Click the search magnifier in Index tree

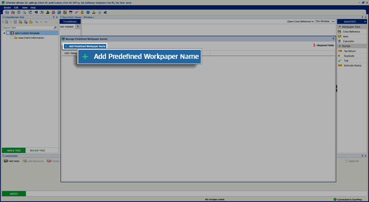(x=55, y=28)
